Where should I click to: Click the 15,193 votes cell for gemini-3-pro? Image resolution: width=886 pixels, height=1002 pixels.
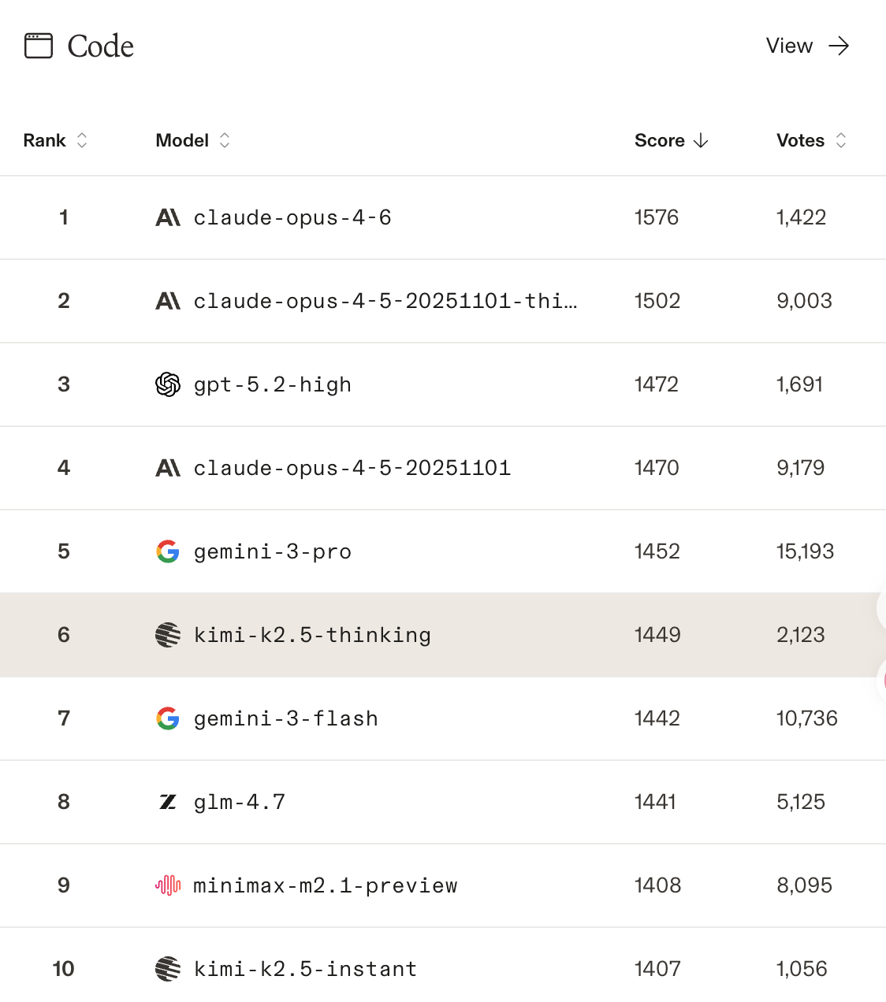(x=805, y=551)
